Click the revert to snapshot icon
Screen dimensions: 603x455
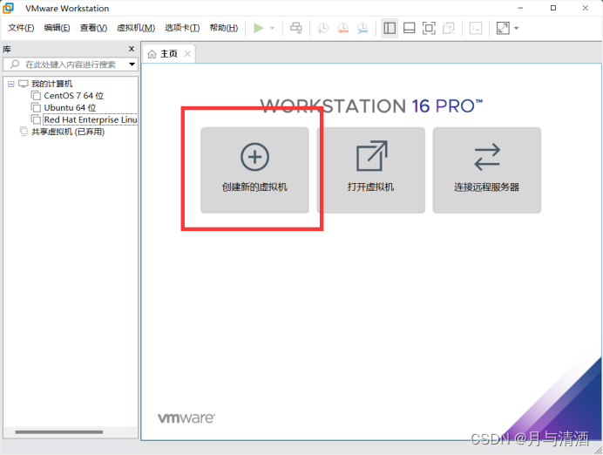click(x=342, y=28)
